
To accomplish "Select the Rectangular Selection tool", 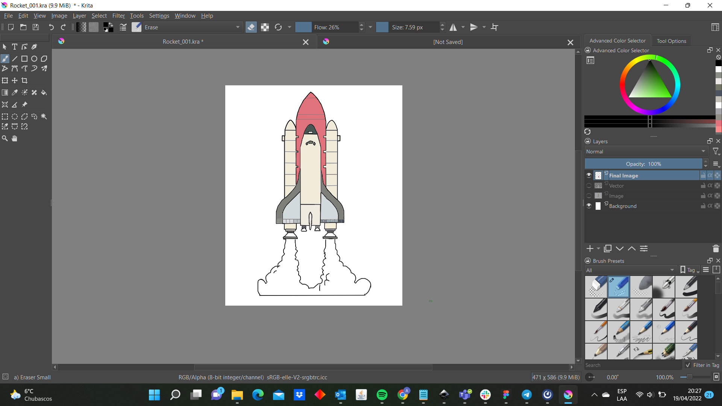I will 5,117.
